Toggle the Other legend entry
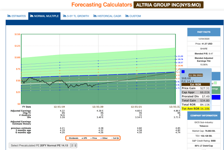 pos(104,138)
